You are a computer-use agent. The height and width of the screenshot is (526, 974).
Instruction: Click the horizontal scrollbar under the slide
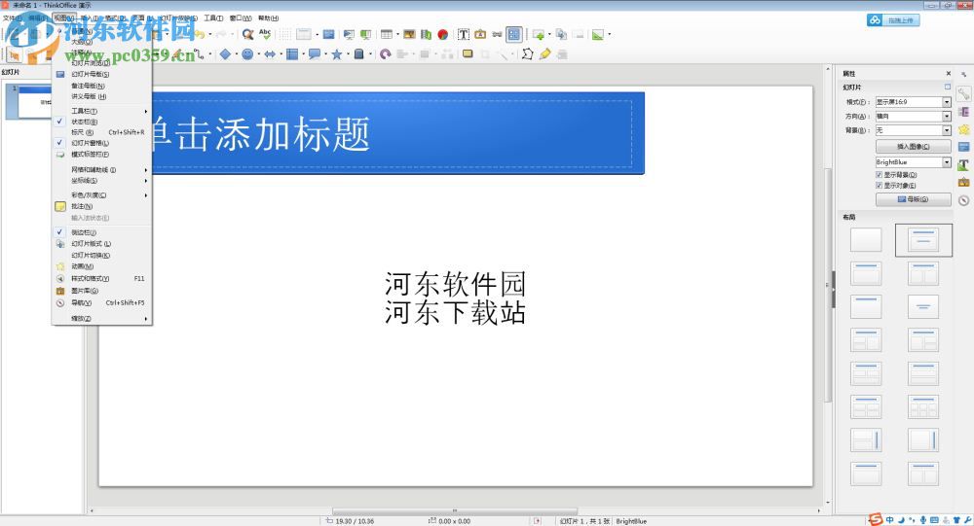455,511
